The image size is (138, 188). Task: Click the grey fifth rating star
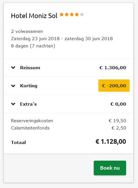point(82,15)
